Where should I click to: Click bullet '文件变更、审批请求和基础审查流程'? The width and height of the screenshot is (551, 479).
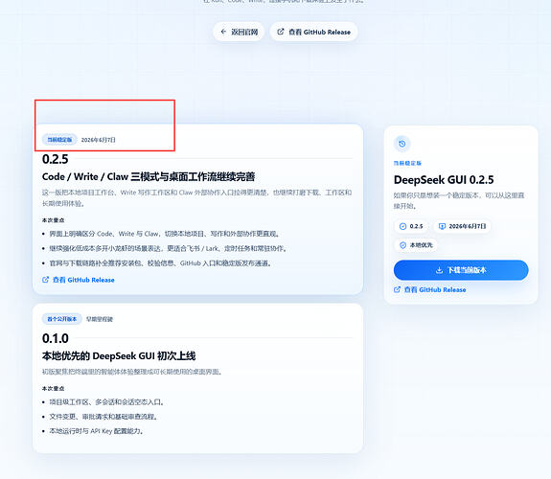point(103,417)
